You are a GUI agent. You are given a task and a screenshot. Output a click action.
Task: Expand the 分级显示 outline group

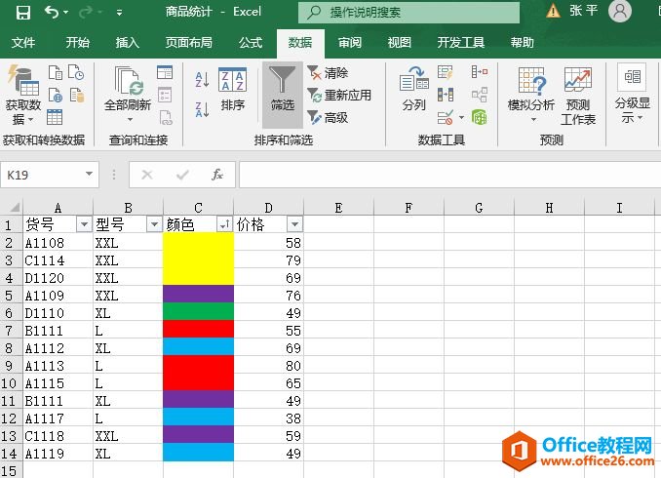point(632,94)
